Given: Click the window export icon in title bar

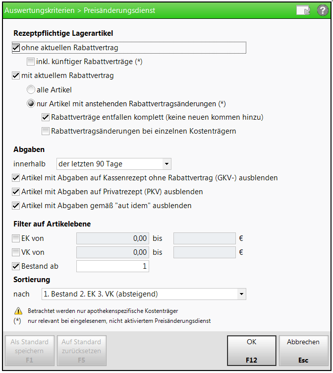Looking at the screenshot, I should click(x=303, y=10).
